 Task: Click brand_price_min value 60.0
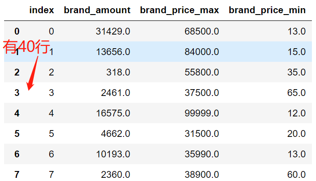click(296, 175)
